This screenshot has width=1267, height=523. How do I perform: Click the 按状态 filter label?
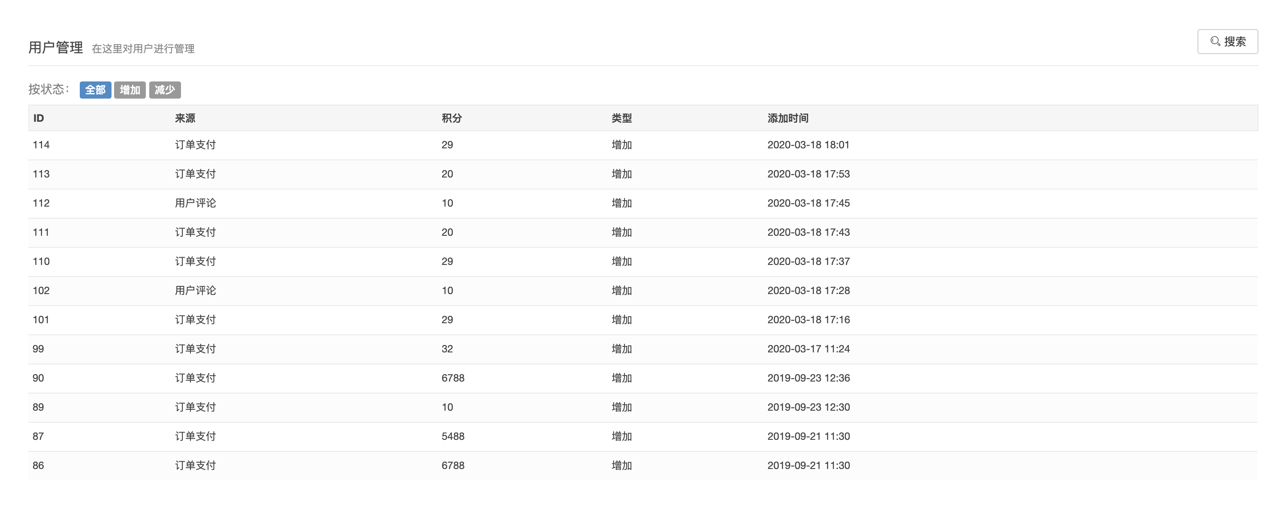pyautogui.click(x=49, y=90)
